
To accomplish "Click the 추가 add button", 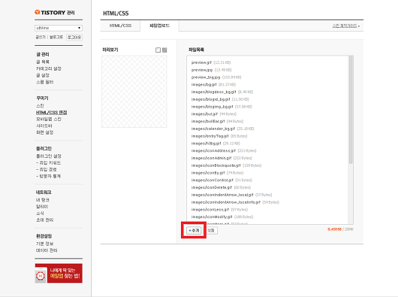I will point(194,230).
